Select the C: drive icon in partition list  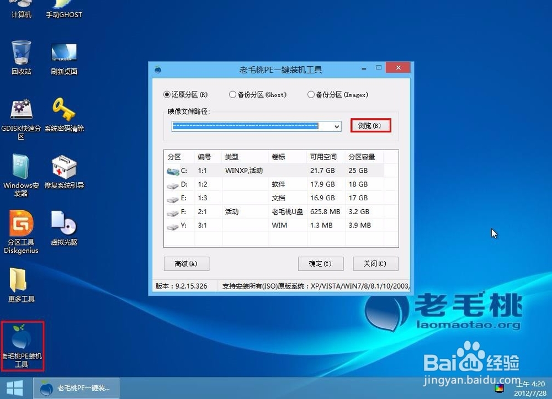[173, 171]
